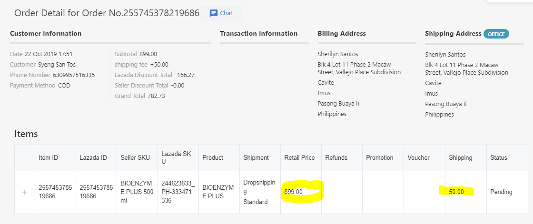
Task: Expand the item row with plus icon
Action: click(x=25, y=192)
